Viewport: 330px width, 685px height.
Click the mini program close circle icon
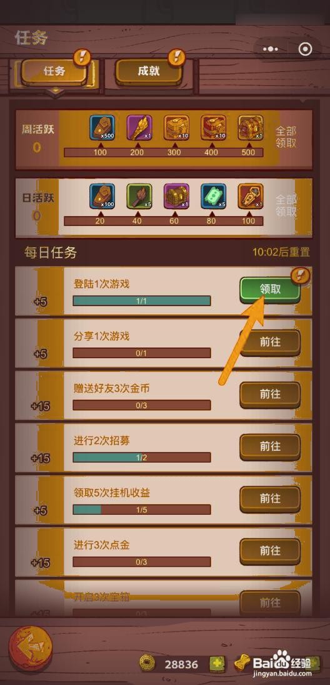(305, 49)
